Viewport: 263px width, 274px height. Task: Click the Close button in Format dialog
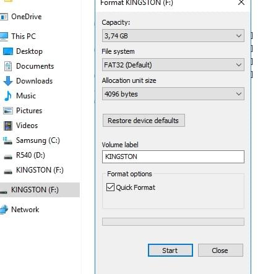coord(220,250)
